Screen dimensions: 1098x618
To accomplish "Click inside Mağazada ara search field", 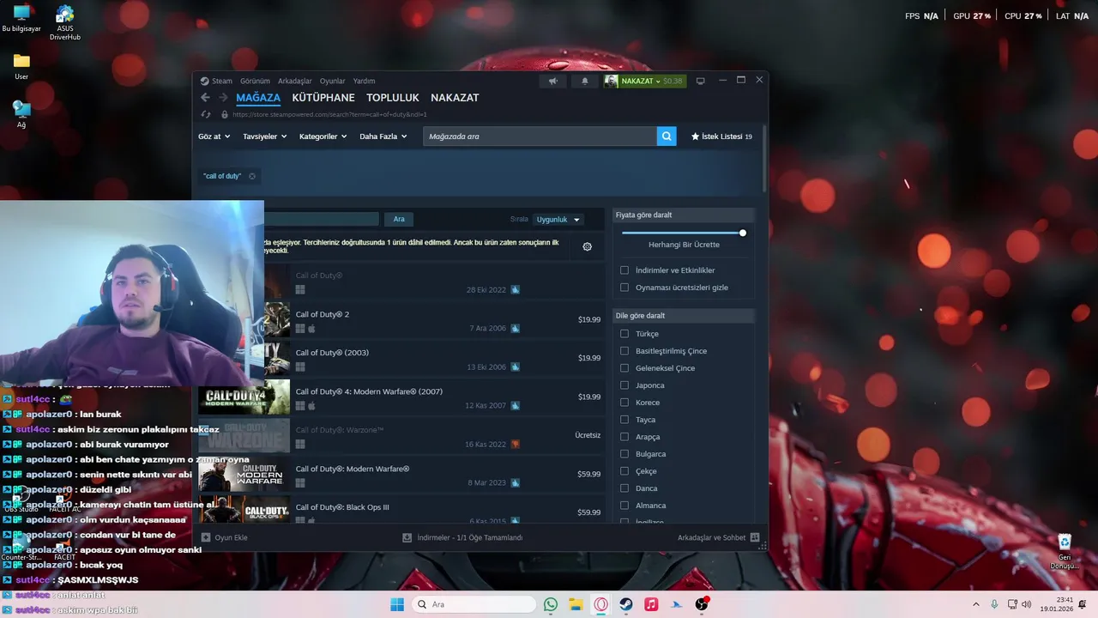I will (x=540, y=136).
